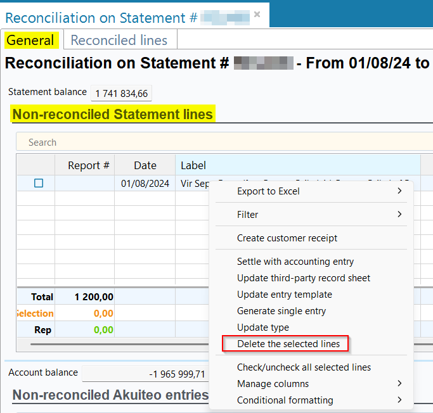The height and width of the screenshot is (413, 433).
Task: Choose Update third-party record sheet
Action: pyautogui.click(x=304, y=278)
